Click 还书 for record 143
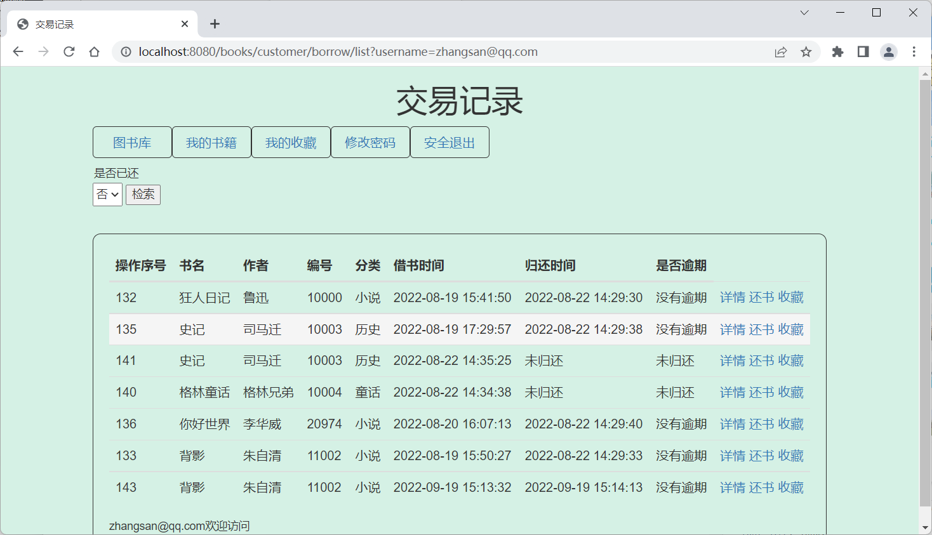The image size is (932, 535). (762, 487)
